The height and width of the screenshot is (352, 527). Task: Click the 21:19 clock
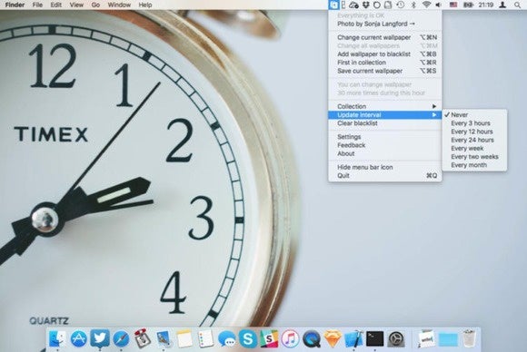[x=486, y=5]
